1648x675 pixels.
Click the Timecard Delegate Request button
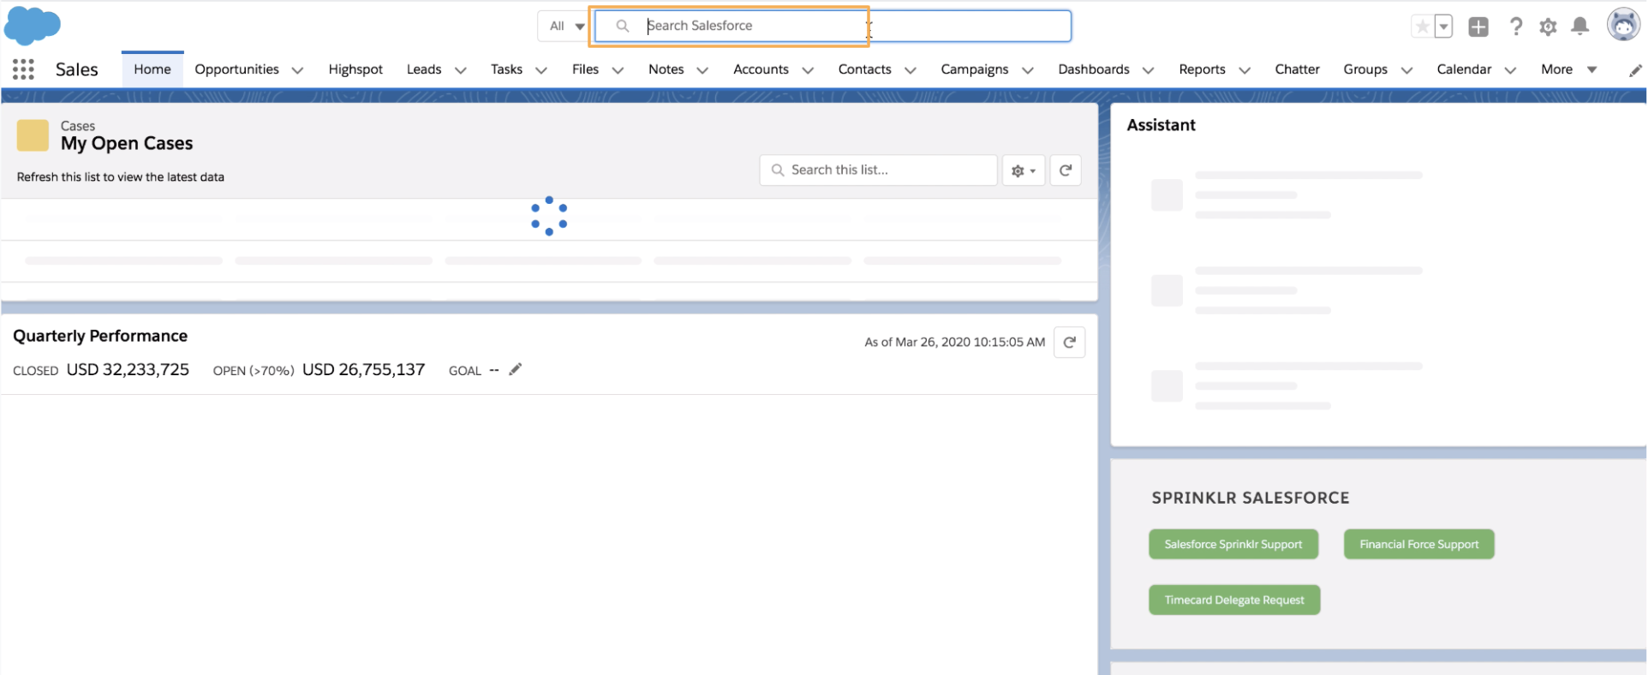(x=1233, y=600)
